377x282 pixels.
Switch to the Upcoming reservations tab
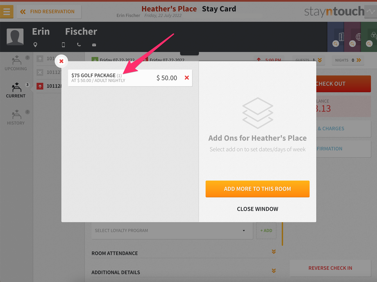16,63
